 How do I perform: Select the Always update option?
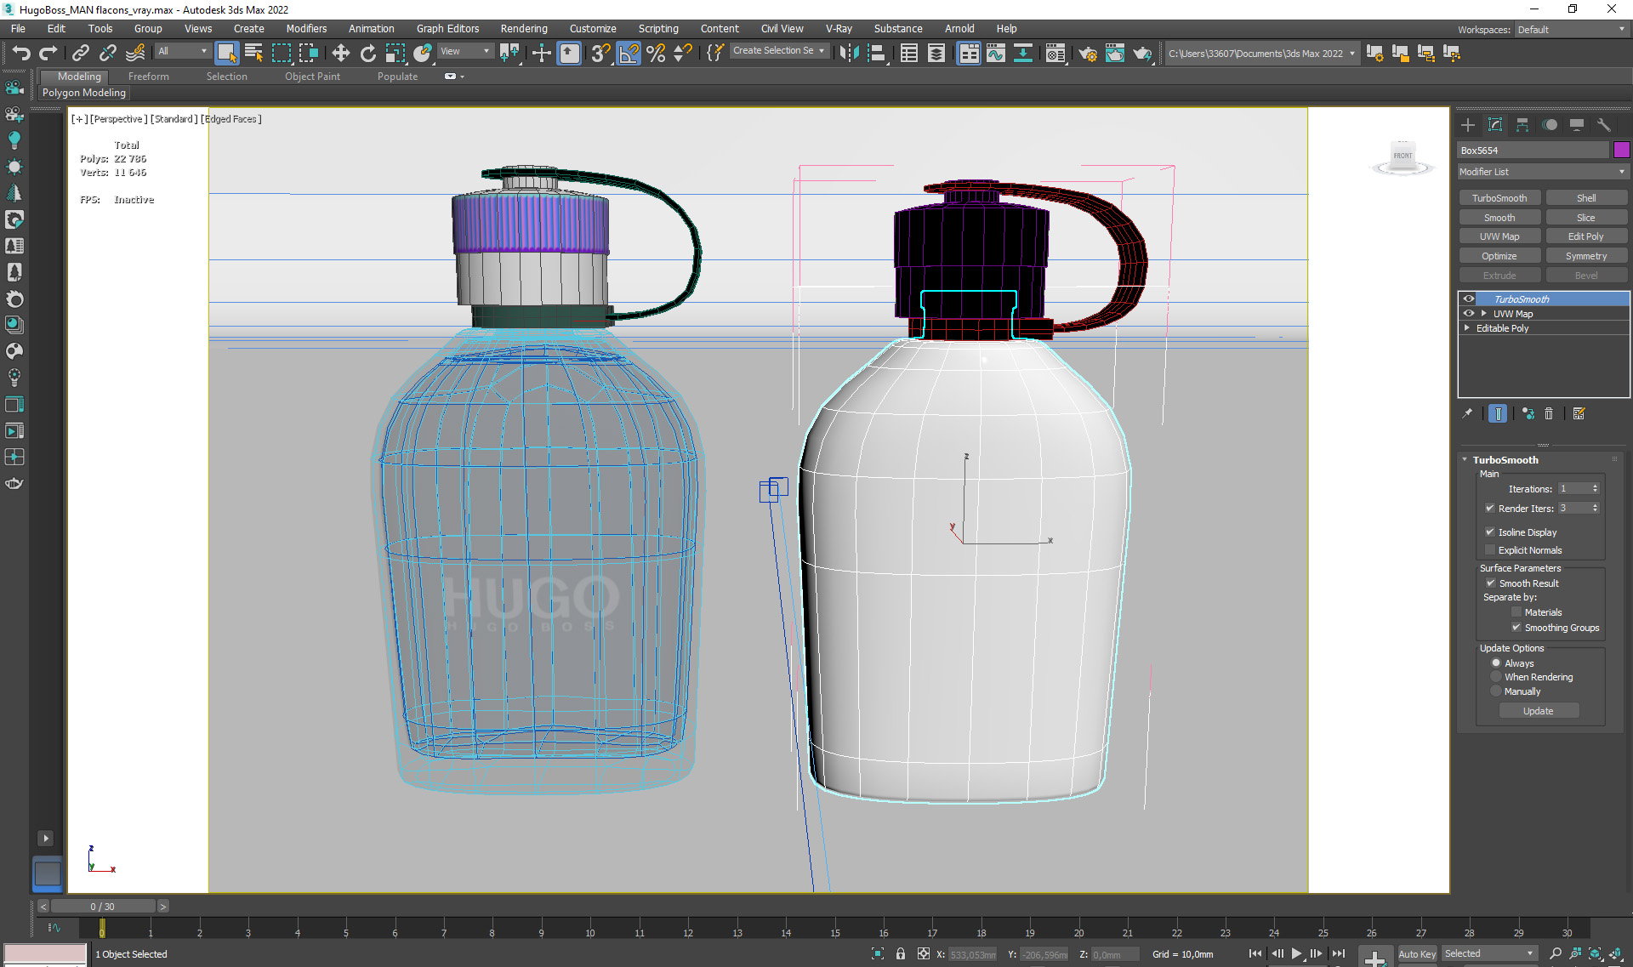[1496, 663]
